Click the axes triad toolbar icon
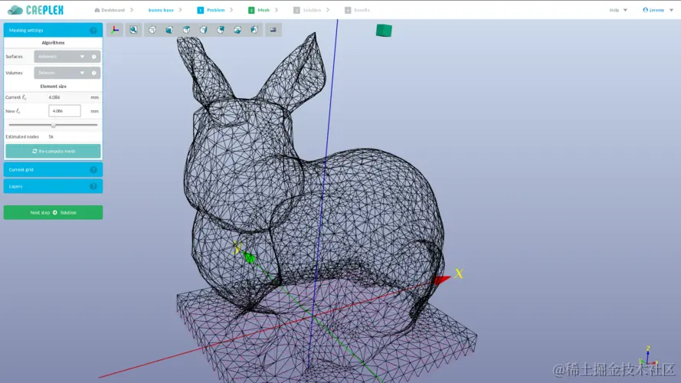This screenshot has height=383, width=681. click(x=115, y=30)
